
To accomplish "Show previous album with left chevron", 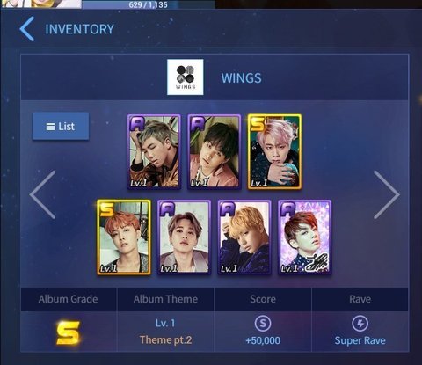I will 43,194.
